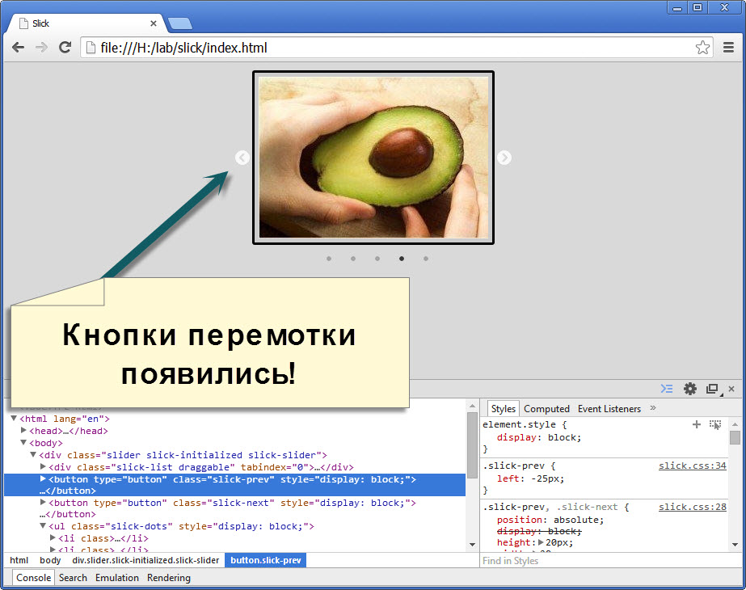Image resolution: width=746 pixels, height=590 pixels.
Task: Open the Emulation drawer tab
Action: click(x=117, y=578)
